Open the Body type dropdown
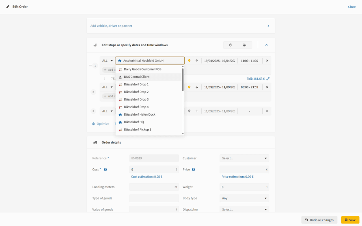The image size is (362, 226). 244,198
